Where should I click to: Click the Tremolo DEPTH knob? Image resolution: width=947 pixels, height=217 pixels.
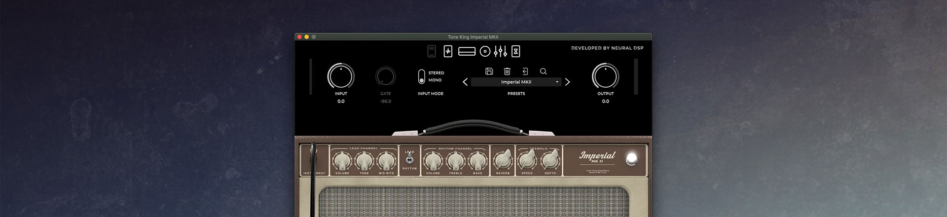(x=550, y=160)
